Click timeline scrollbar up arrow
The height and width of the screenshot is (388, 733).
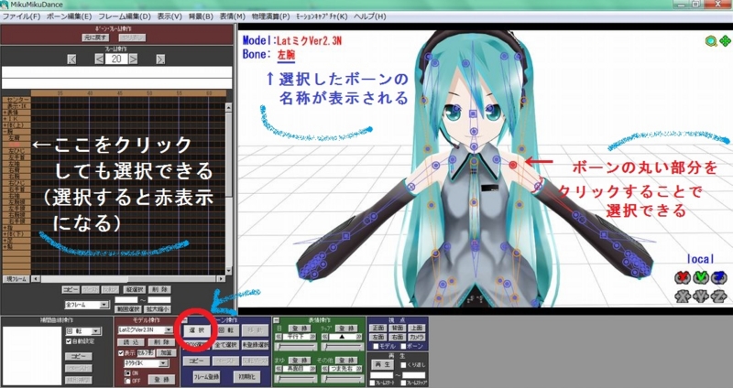click(x=228, y=107)
